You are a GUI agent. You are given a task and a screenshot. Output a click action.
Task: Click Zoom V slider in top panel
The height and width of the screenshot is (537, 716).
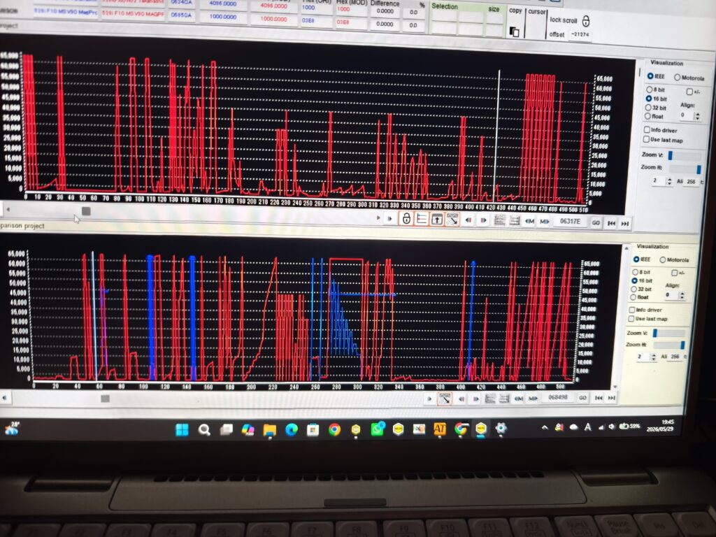click(684, 156)
